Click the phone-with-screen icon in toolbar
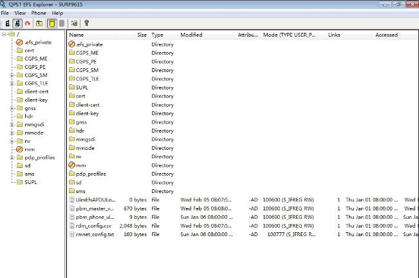Viewport: 419px width, 278px height. coord(17,23)
